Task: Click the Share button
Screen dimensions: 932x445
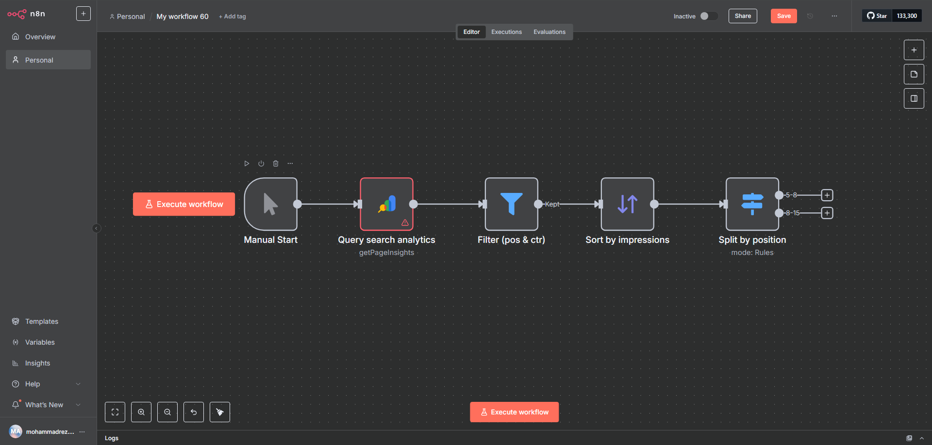Action: click(742, 16)
